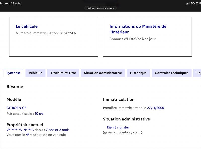Screen dimensions: 201x151
Task: Tap the cellular signal strength icon
Action: coord(188,3)
